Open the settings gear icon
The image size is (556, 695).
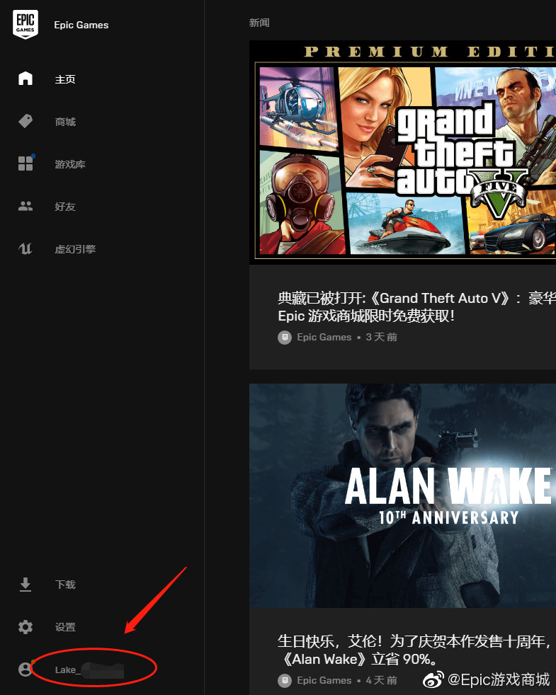pyautogui.click(x=25, y=627)
